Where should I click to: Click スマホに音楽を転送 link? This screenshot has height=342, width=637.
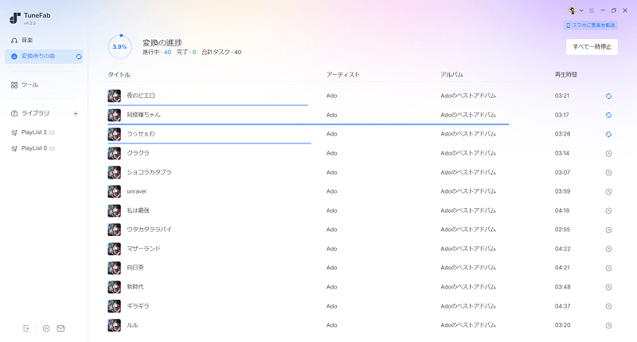(x=590, y=26)
